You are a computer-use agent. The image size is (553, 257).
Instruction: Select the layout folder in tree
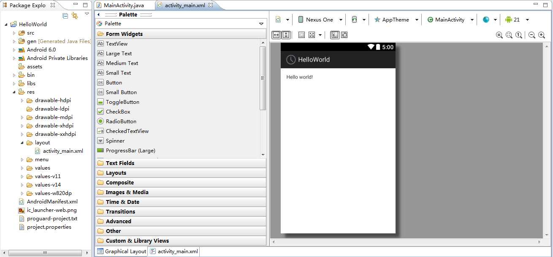[x=42, y=142]
